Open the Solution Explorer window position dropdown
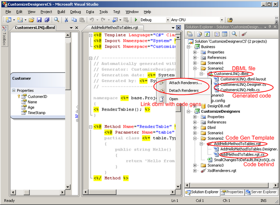 tap(265, 27)
